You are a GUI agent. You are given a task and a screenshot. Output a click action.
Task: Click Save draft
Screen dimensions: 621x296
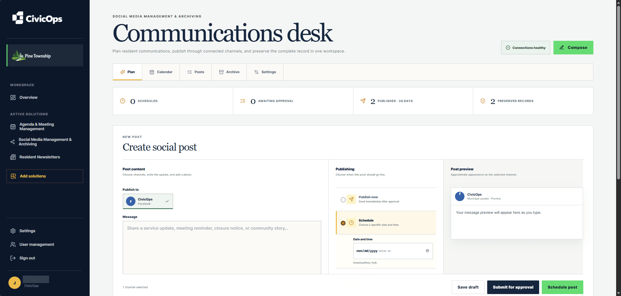click(468, 287)
